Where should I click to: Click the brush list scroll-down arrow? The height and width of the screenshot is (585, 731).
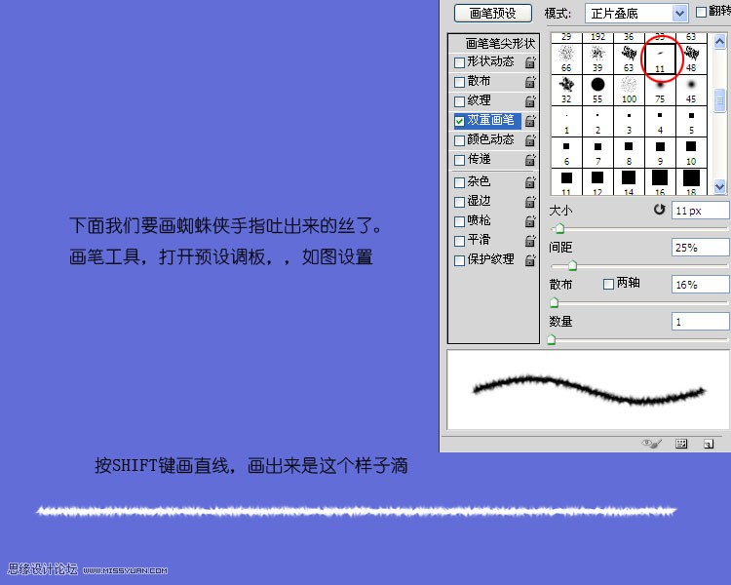(719, 186)
